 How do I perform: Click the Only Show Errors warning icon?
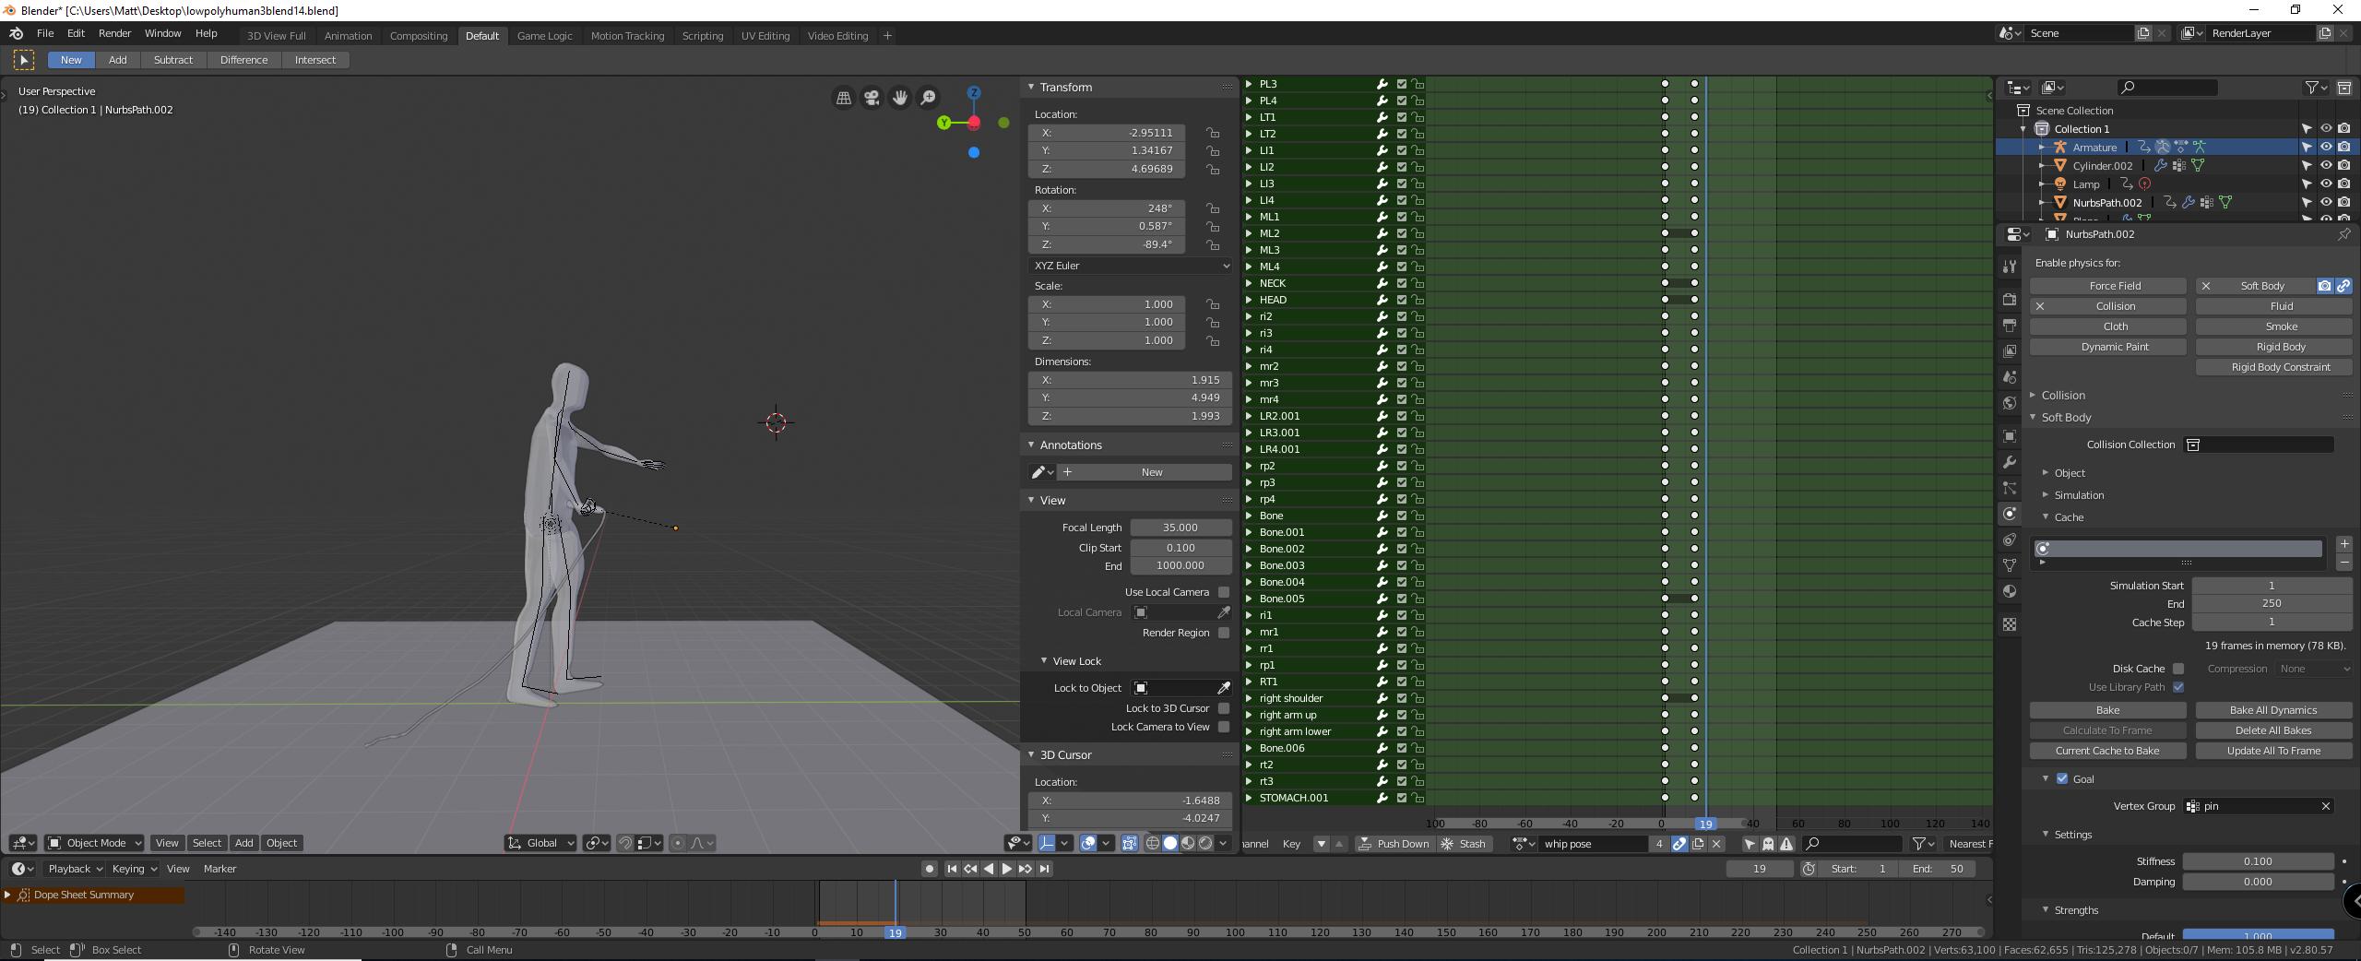click(1786, 844)
